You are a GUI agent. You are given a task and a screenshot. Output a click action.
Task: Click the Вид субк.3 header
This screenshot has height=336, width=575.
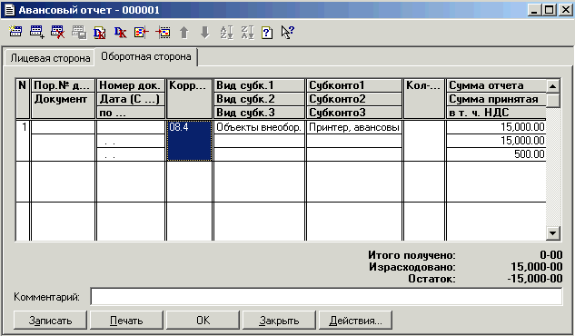[259, 113]
